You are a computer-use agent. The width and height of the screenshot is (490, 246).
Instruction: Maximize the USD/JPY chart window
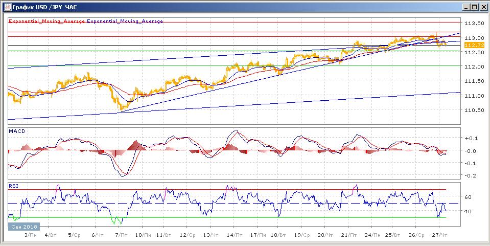point(474,7)
